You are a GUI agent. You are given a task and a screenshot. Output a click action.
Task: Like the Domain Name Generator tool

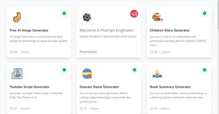pos(82,109)
